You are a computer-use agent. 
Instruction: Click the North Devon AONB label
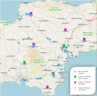pyautogui.click(x=6, y=23)
